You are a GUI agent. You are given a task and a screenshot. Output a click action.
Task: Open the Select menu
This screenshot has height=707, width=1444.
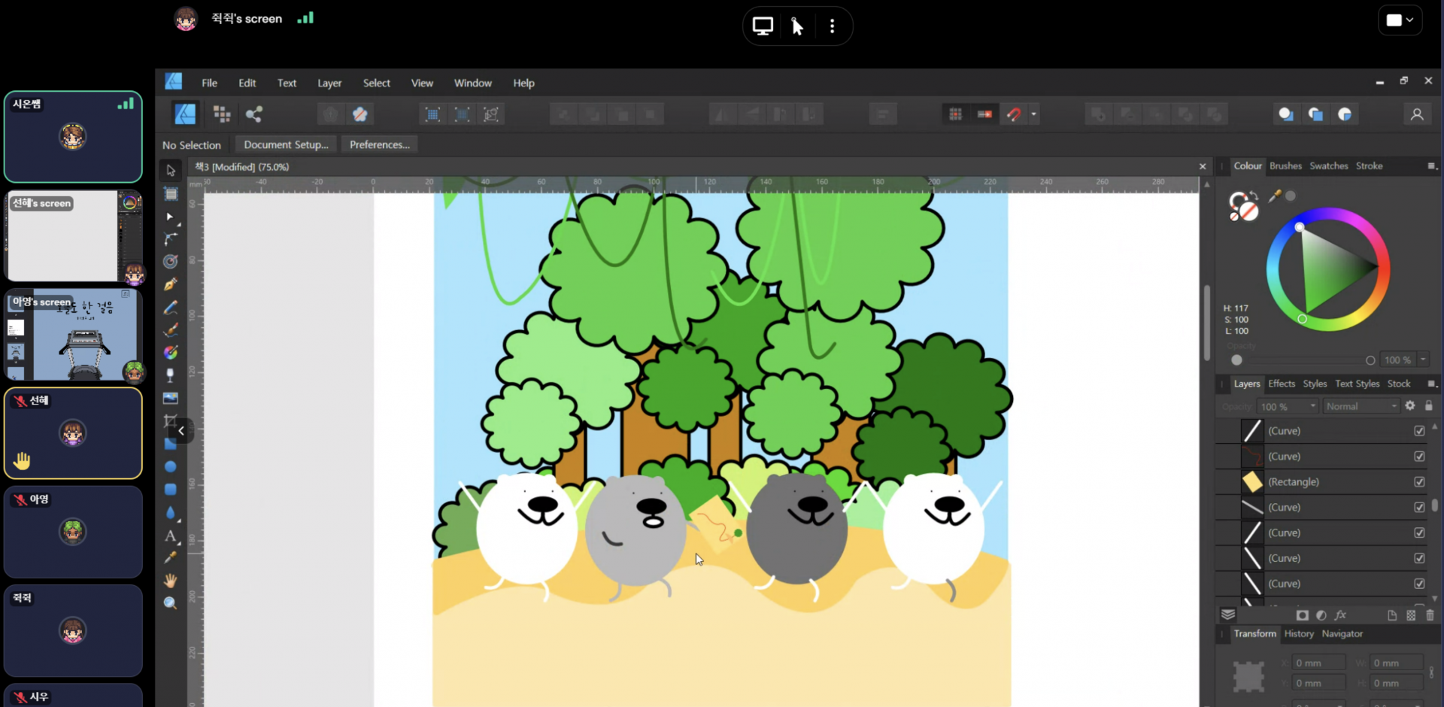tap(377, 83)
